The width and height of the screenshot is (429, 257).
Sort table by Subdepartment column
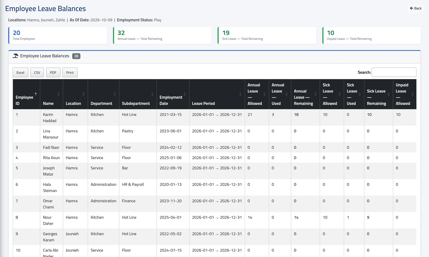pos(138,94)
